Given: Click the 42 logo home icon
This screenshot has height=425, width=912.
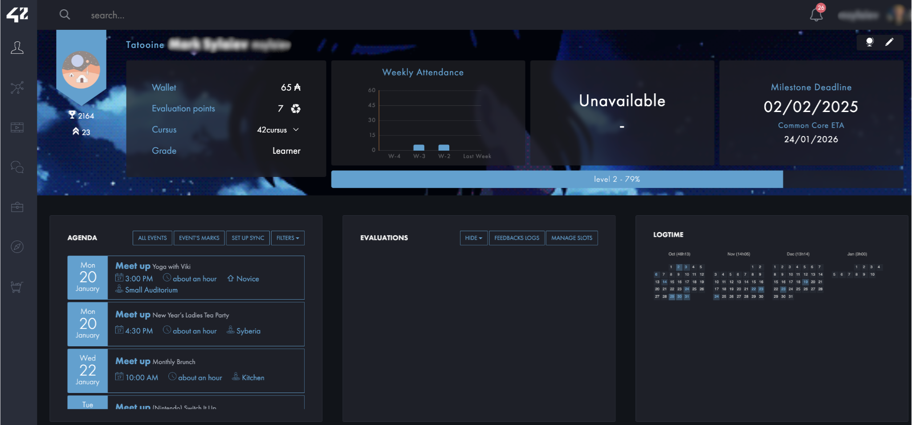Looking at the screenshot, I should pyautogui.click(x=17, y=15).
